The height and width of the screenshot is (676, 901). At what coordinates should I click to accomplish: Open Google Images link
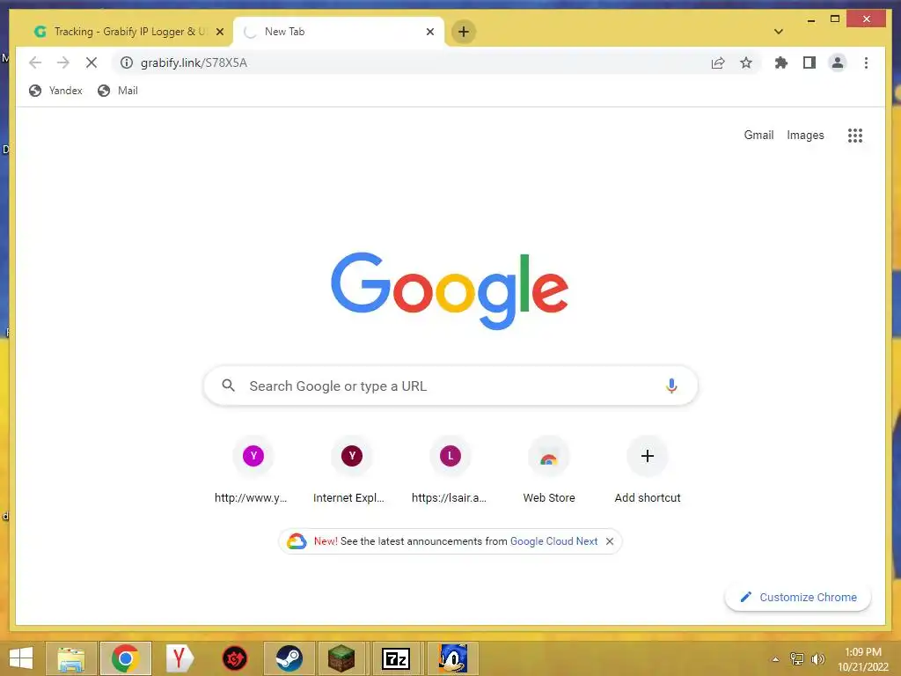click(x=805, y=135)
